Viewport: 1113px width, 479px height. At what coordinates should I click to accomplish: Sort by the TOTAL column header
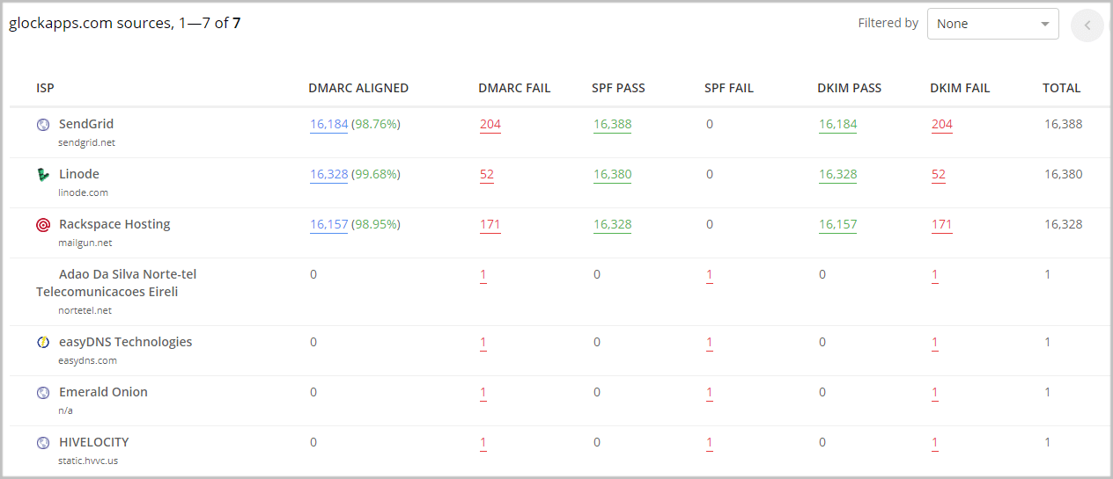1061,88
